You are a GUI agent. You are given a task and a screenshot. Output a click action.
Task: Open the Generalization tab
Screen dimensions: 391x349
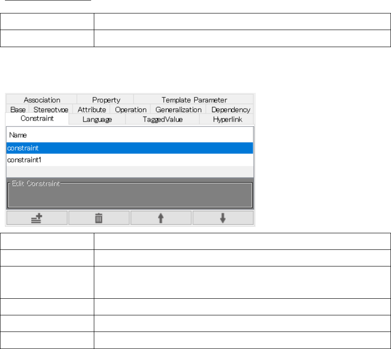(178, 109)
